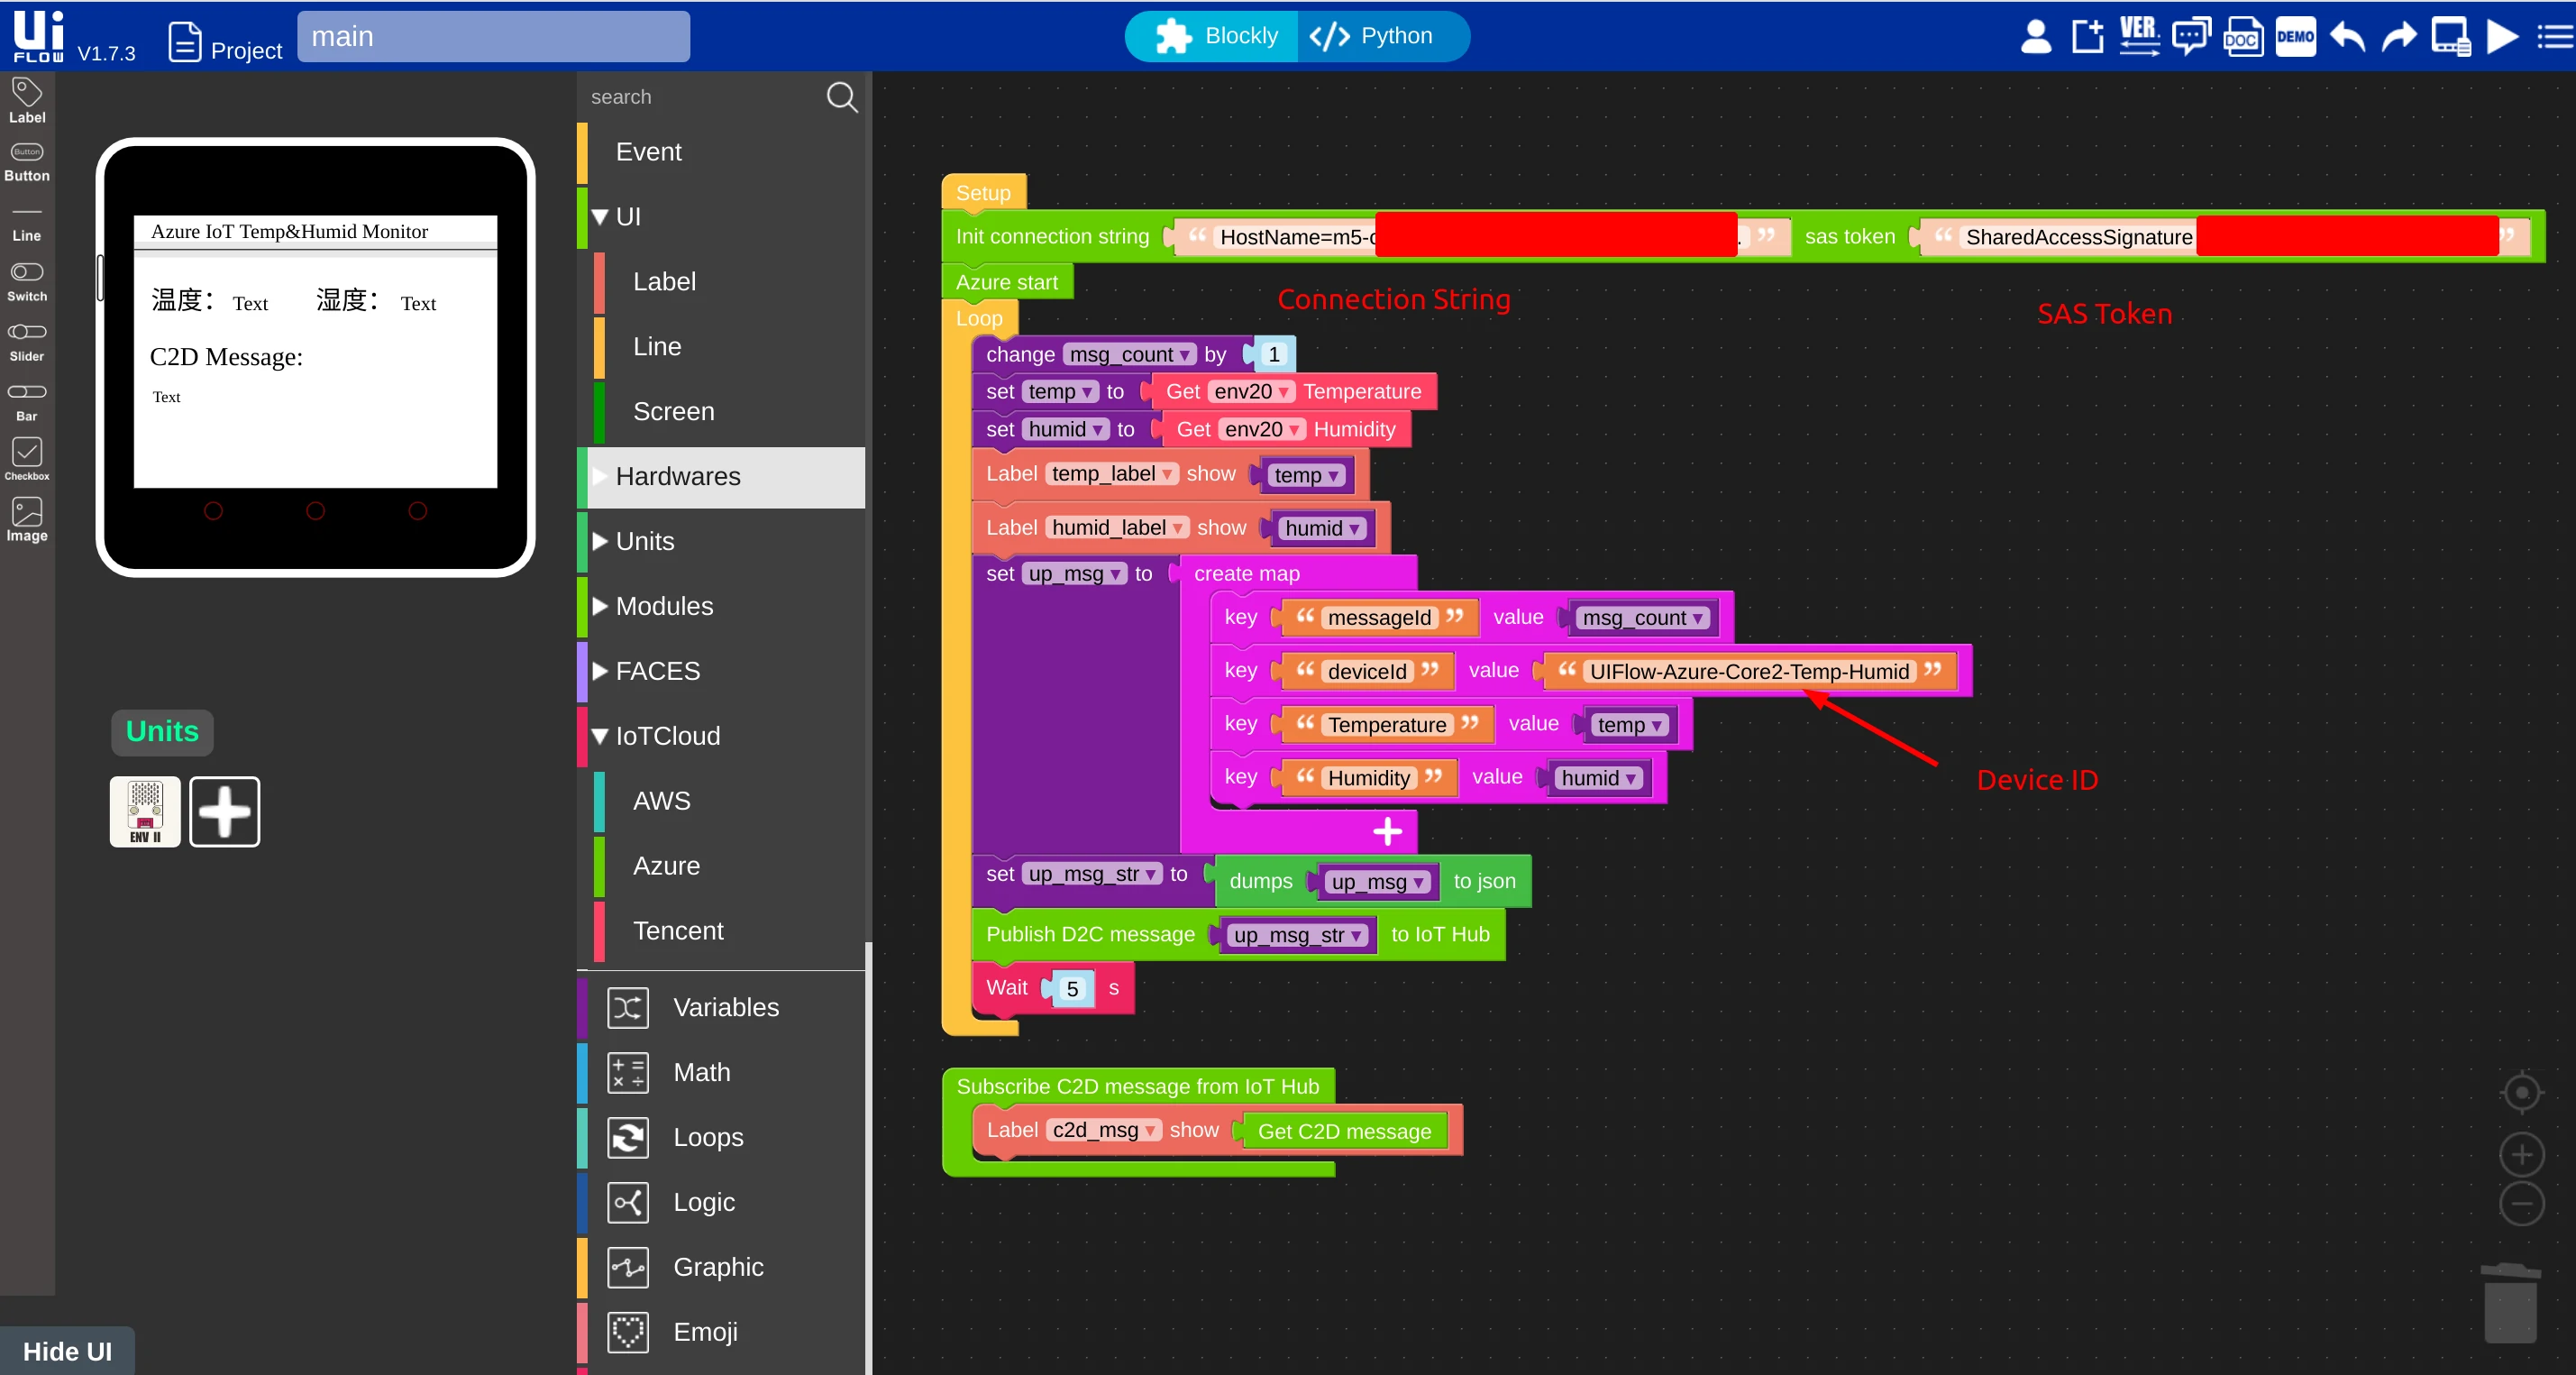The width and height of the screenshot is (2576, 1375).
Task: Zoom in on the block workspace
Action: pos(2521,1155)
